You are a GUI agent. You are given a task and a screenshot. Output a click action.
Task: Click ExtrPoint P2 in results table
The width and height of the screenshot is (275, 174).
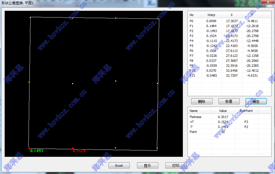(246, 127)
